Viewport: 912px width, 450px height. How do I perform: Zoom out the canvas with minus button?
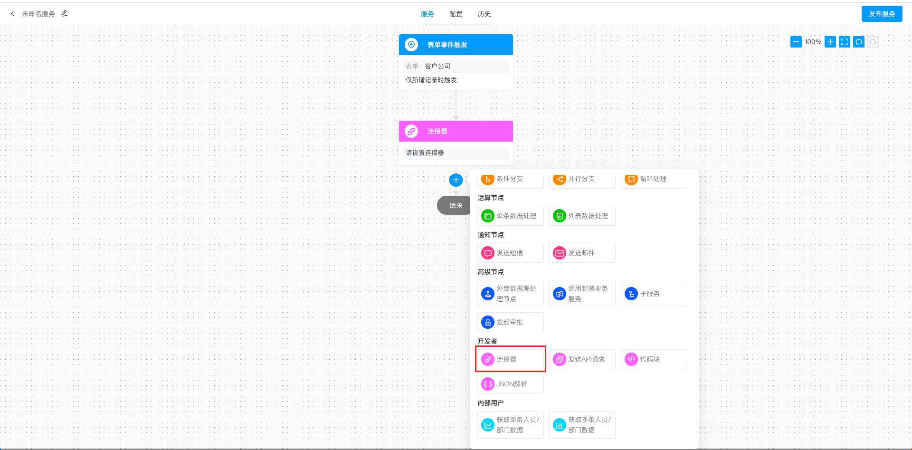click(x=796, y=42)
